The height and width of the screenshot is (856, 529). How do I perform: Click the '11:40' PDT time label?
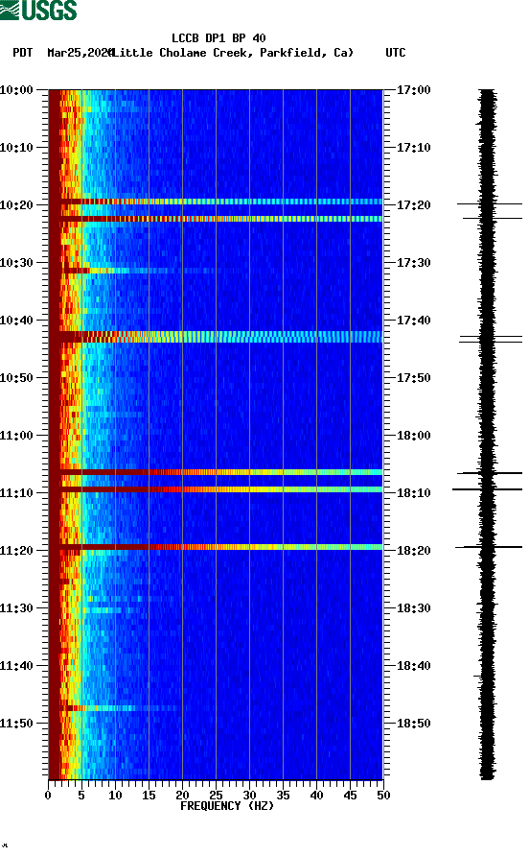click(16, 666)
